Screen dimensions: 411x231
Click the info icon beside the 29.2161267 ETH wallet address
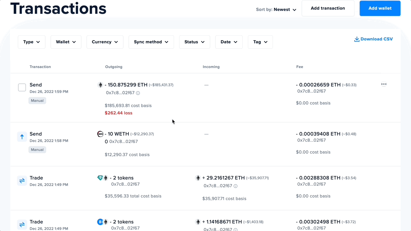(235, 186)
